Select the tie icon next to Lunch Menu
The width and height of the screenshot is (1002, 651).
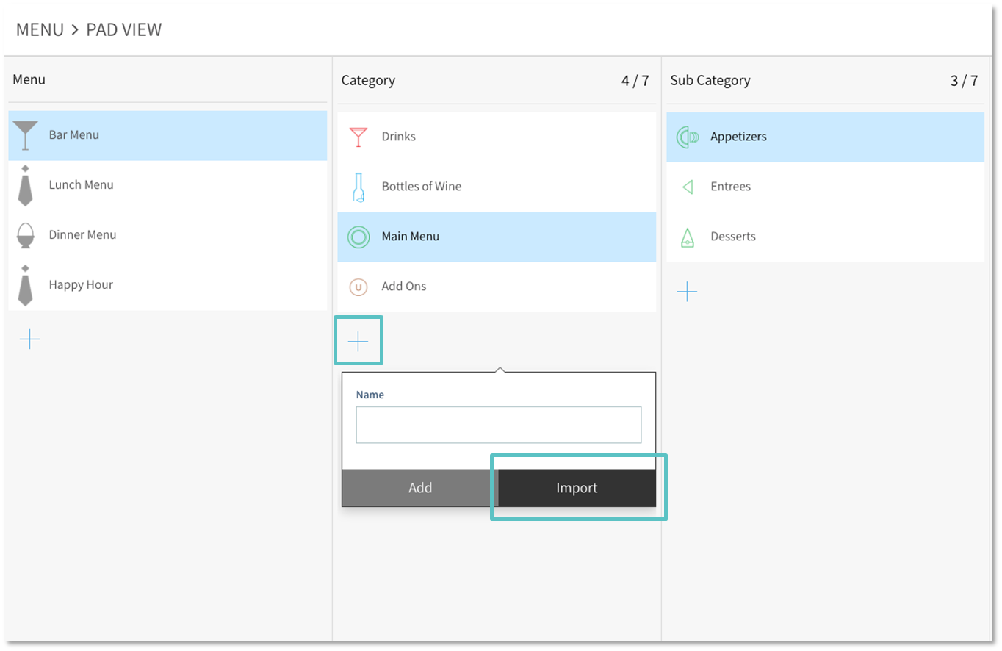click(26, 184)
